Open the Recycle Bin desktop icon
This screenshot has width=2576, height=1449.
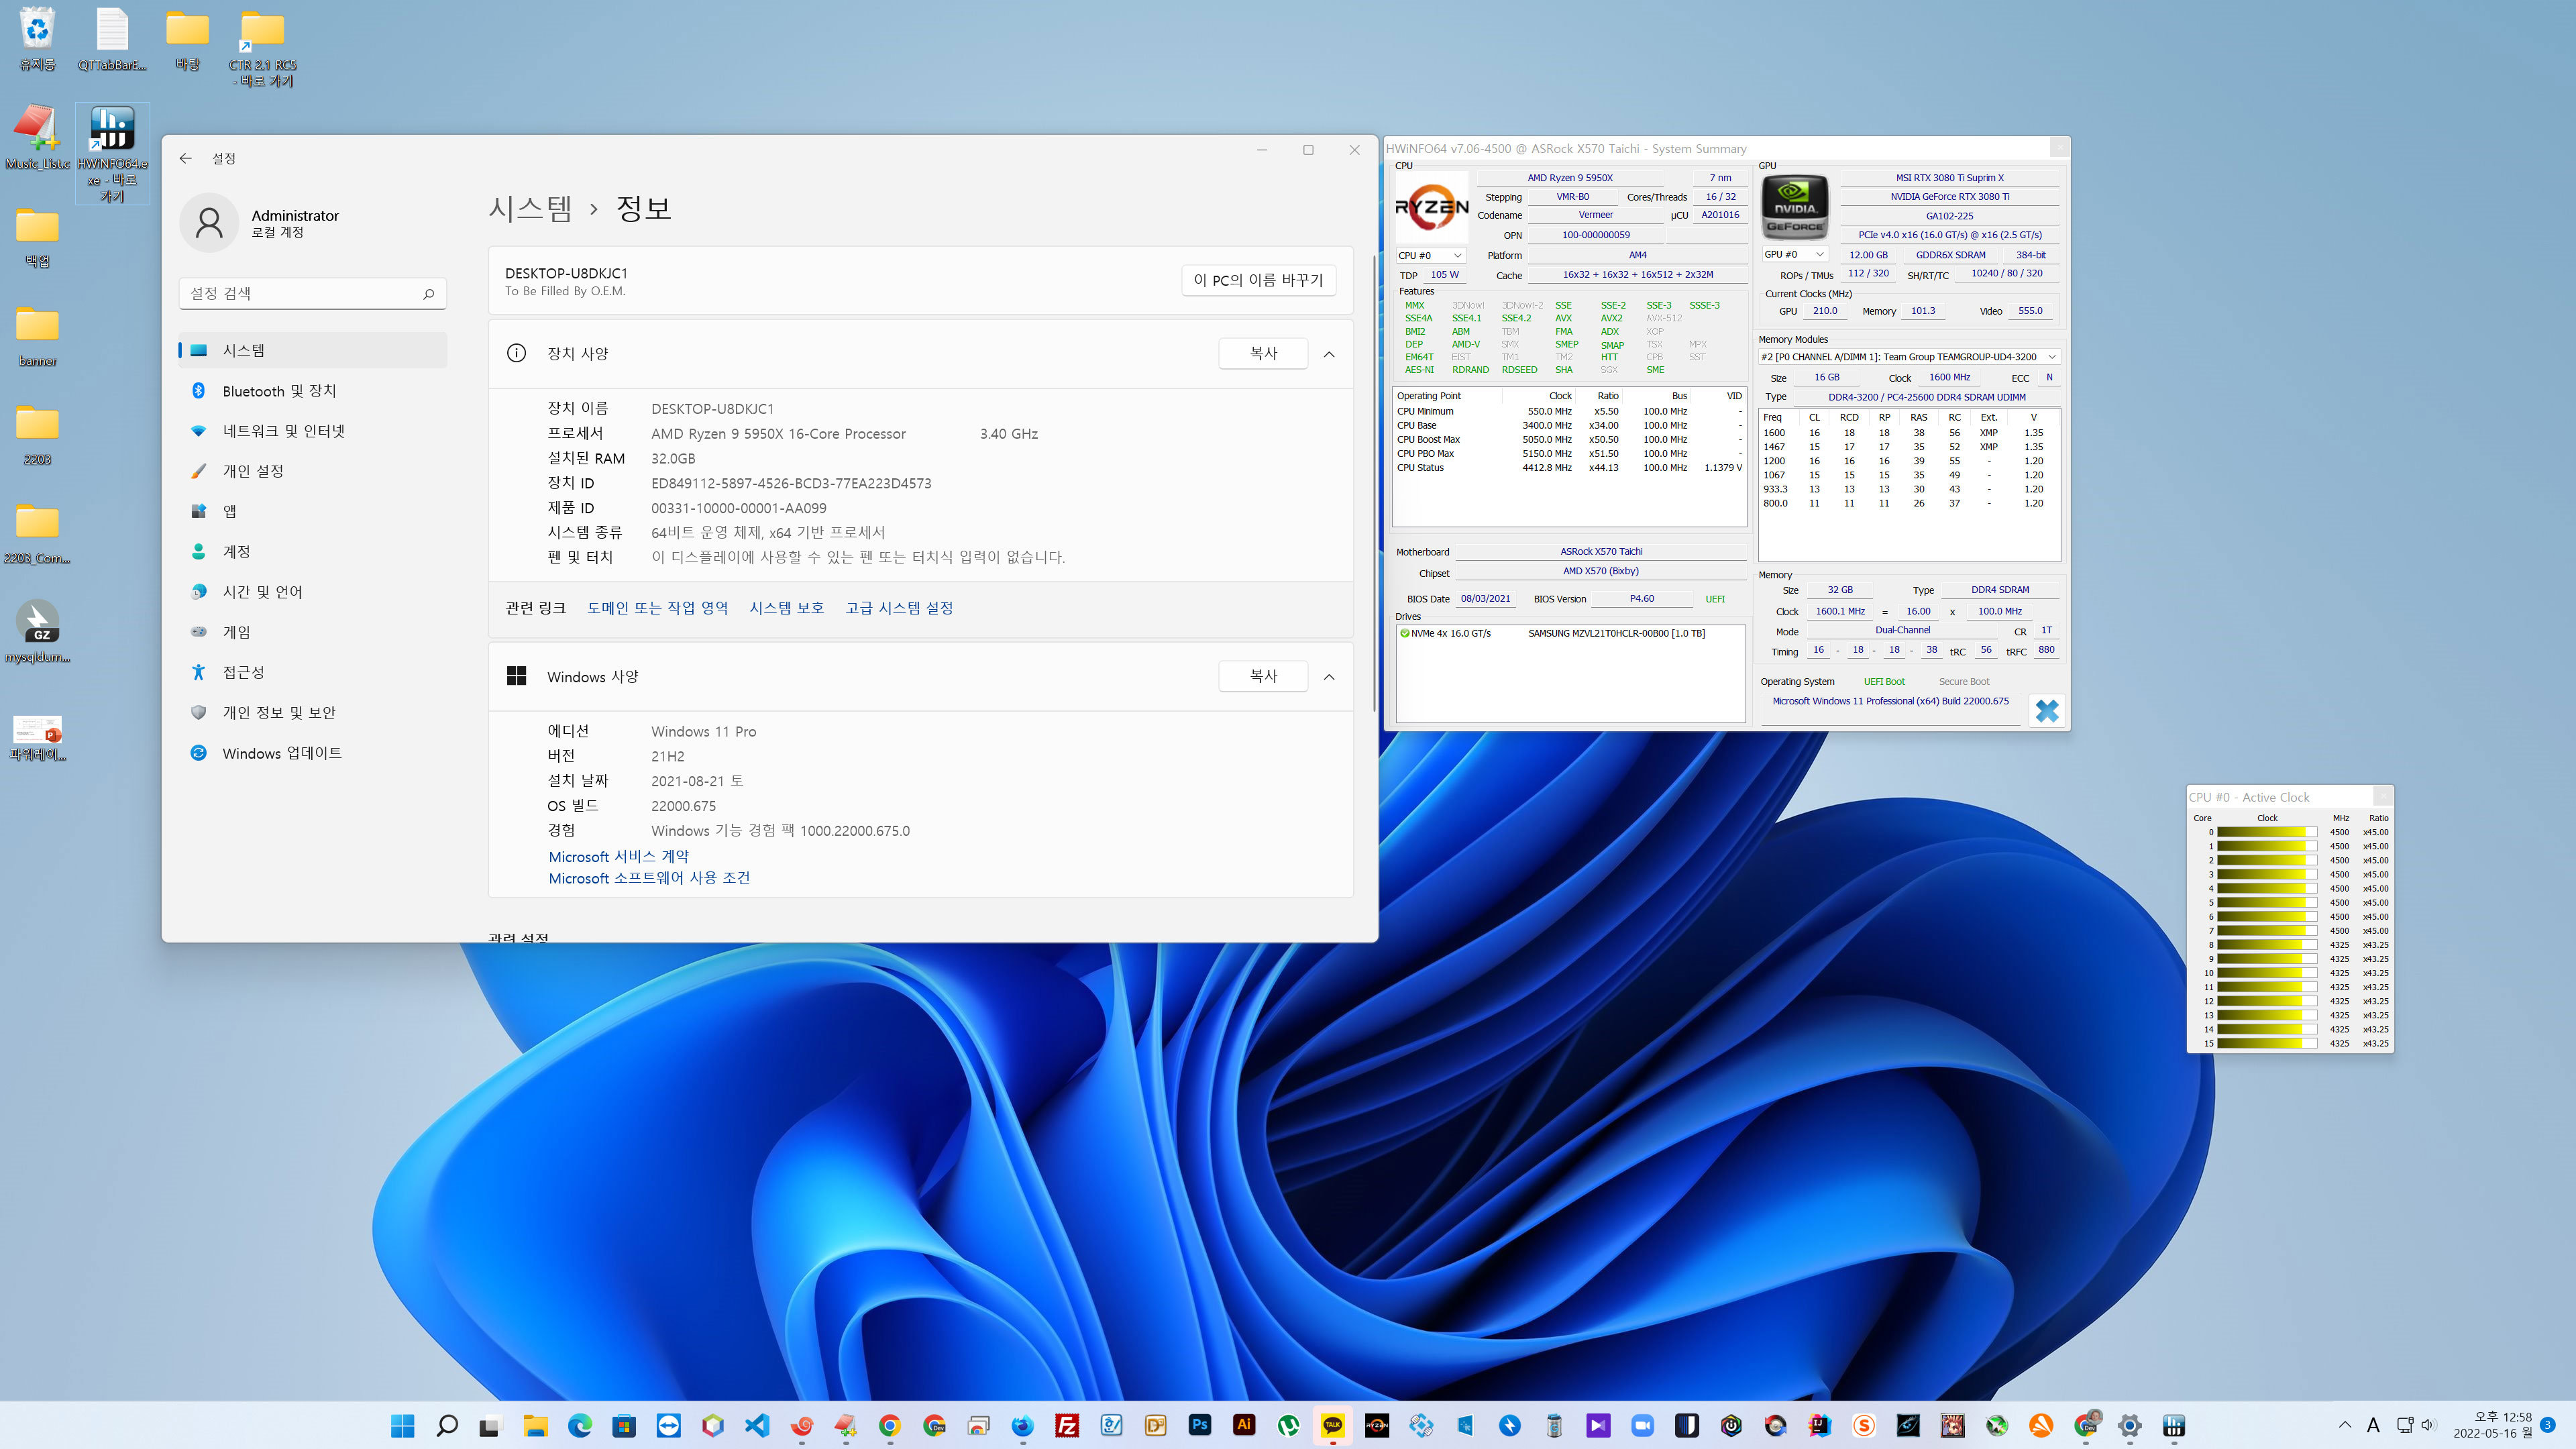click(x=37, y=40)
